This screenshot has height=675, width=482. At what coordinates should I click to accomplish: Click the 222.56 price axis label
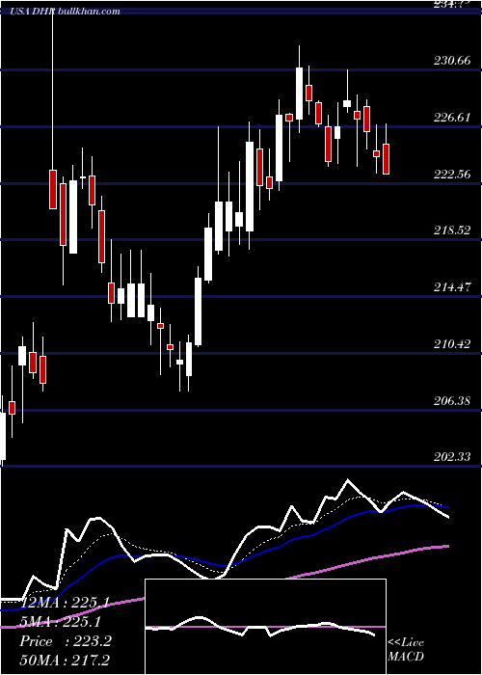pyautogui.click(x=452, y=175)
